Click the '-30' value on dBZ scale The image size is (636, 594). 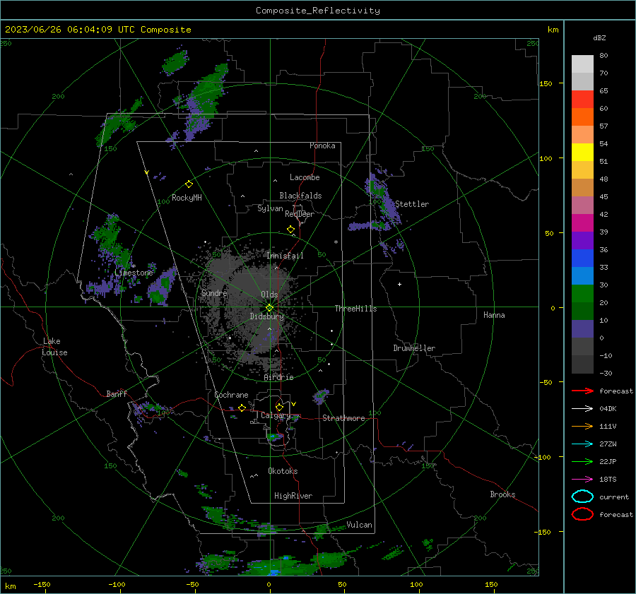(606, 373)
